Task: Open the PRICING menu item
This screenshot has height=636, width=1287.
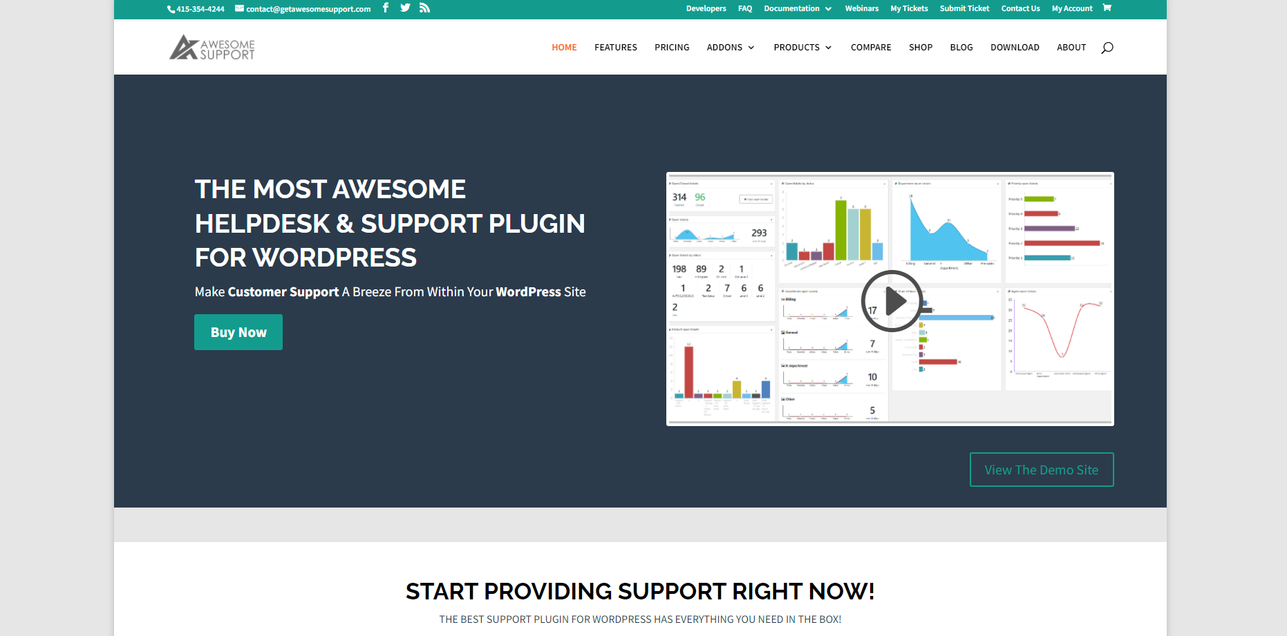Action: point(671,47)
